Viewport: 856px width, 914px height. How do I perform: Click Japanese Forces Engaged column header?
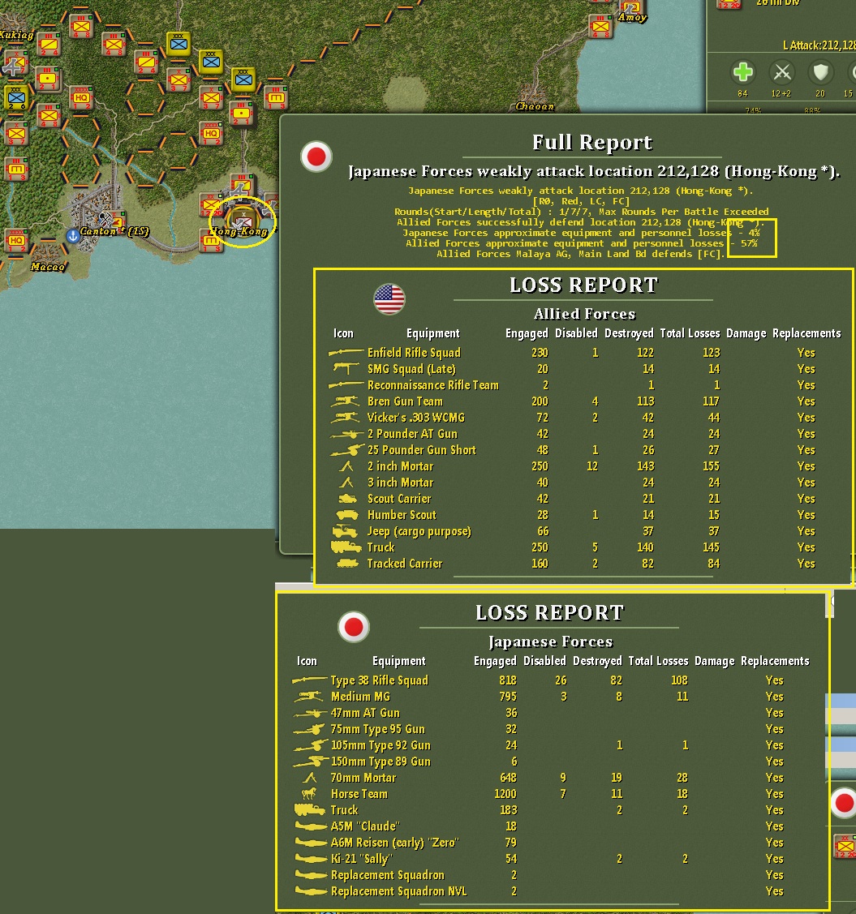(x=495, y=661)
